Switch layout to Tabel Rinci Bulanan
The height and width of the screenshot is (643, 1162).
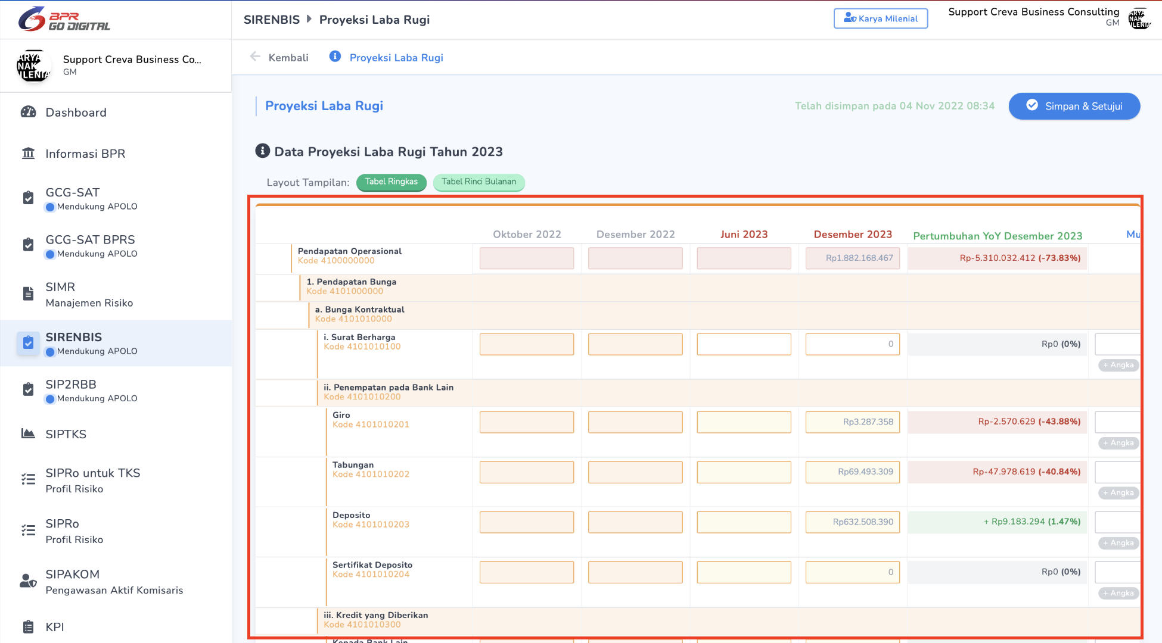pyautogui.click(x=479, y=182)
